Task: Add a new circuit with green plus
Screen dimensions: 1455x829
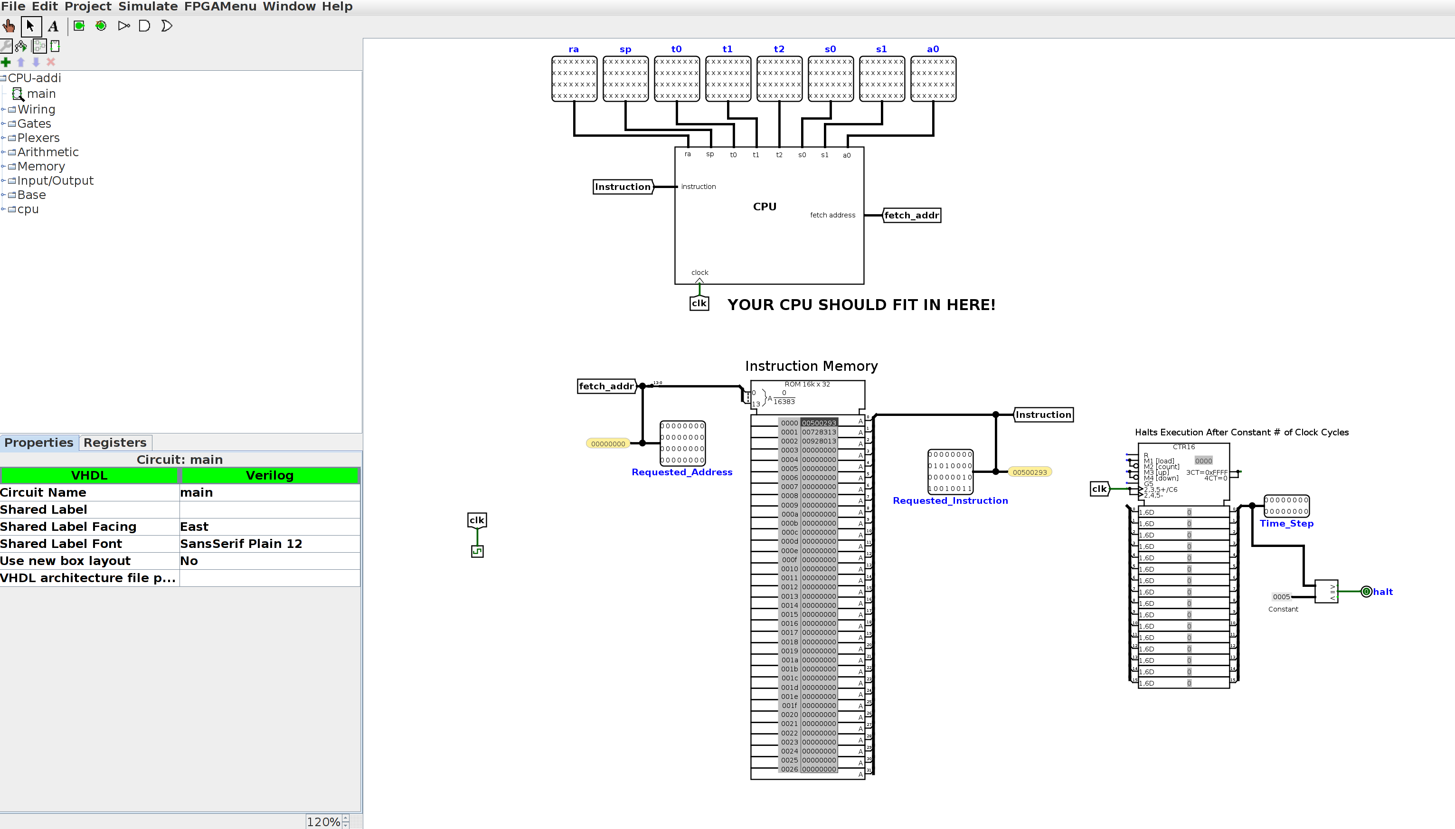Action: [6, 62]
